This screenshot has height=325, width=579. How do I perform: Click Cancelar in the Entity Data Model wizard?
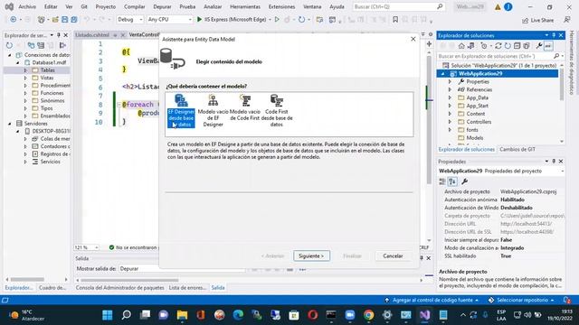[393, 255]
